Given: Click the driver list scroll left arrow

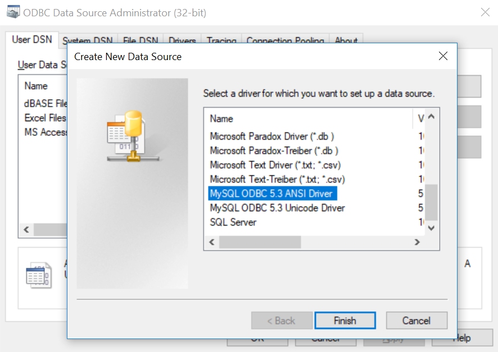Looking at the screenshot, I should click(x=212, y=243).
